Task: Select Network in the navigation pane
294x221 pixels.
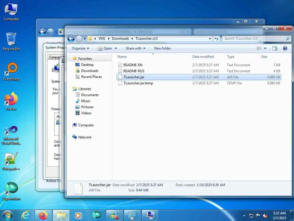Action: (85, 137)
